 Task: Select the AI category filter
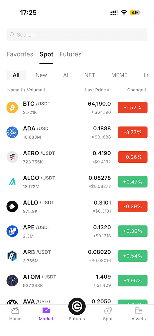(x=66, y=75)
